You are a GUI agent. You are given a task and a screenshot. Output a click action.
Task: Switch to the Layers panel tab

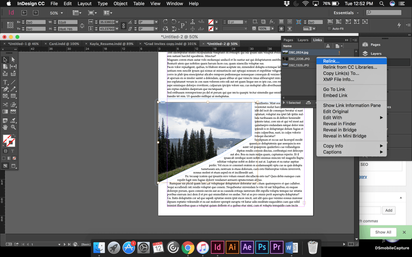(303, 40)
